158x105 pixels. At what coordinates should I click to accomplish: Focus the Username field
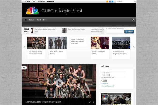click(x=118, y=72)
